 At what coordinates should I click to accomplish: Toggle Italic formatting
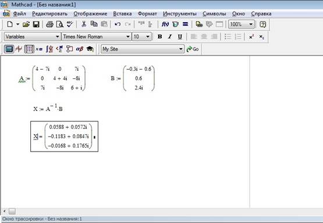pyautogui.click(x=170, y=37)
